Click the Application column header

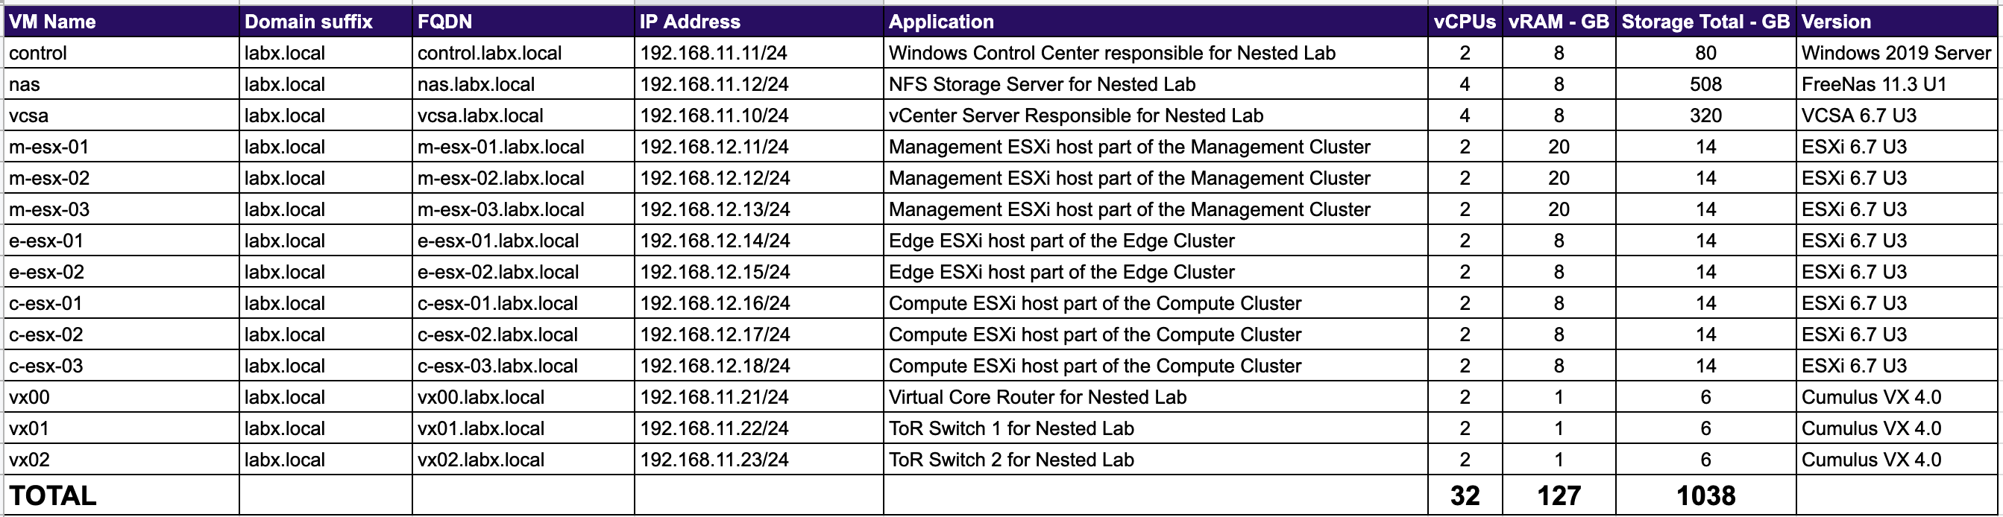[941, 22]
